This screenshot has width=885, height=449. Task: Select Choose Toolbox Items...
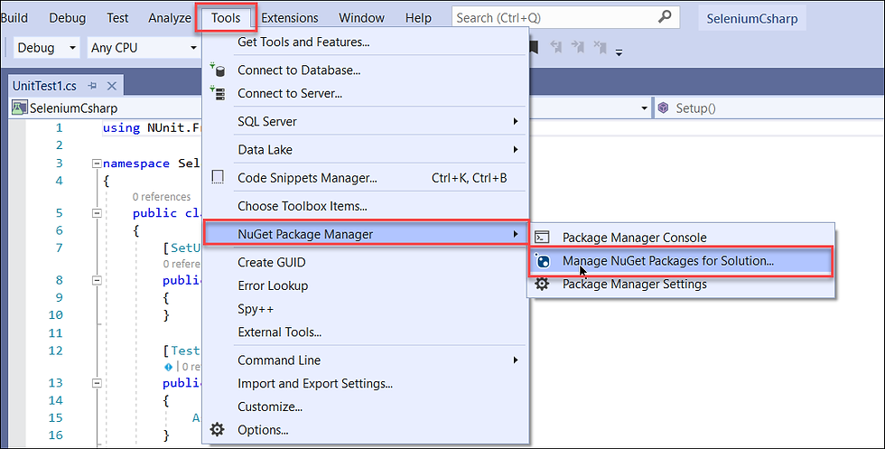[365, 206]
